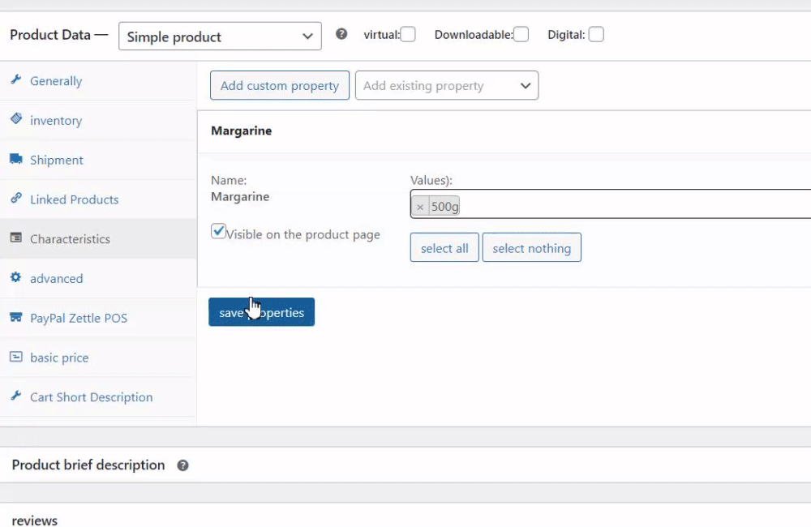
Task: Expand the Add existing property dropdown
Action: pos(447,86)
